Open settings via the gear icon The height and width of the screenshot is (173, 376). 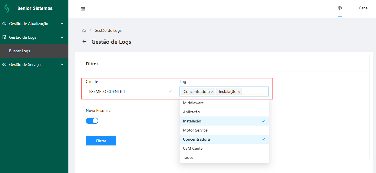(x=340, y=8)
